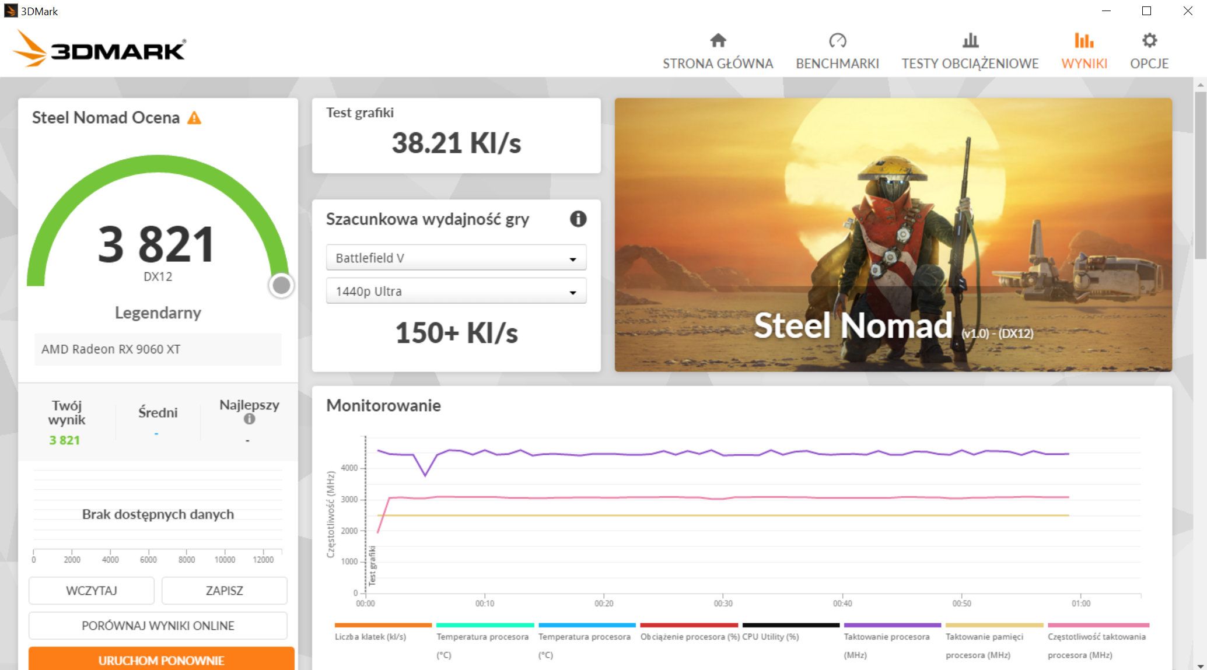Click the Testy Obciążeniowe bar chart icon
Viewport: 1207px width, 670px height.
click(970, 40)
